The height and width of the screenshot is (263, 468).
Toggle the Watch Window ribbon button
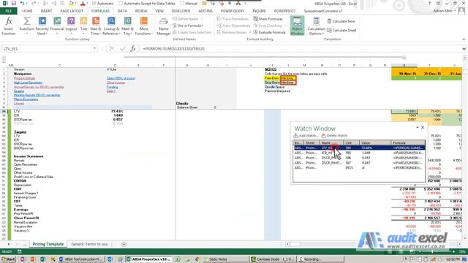[x=297, y=26]
